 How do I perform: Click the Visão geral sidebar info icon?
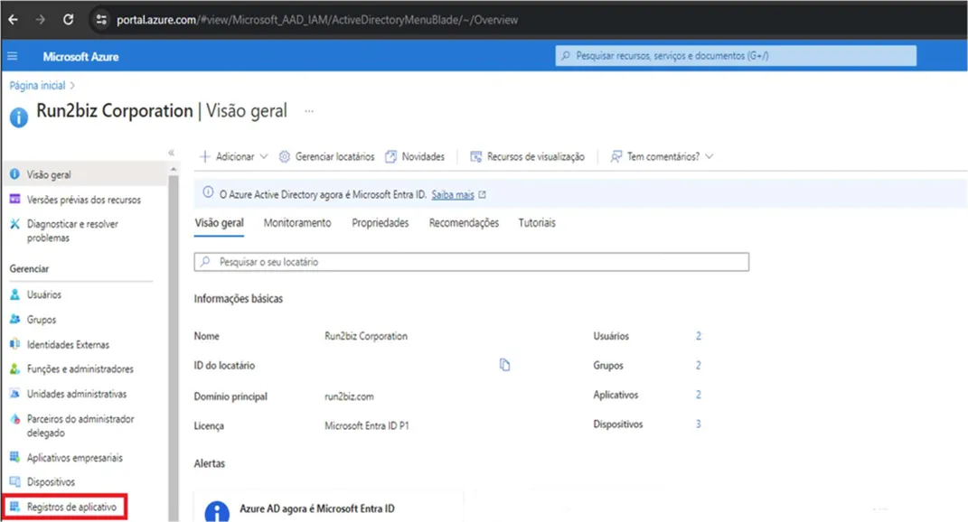click(x=14, y=174)
